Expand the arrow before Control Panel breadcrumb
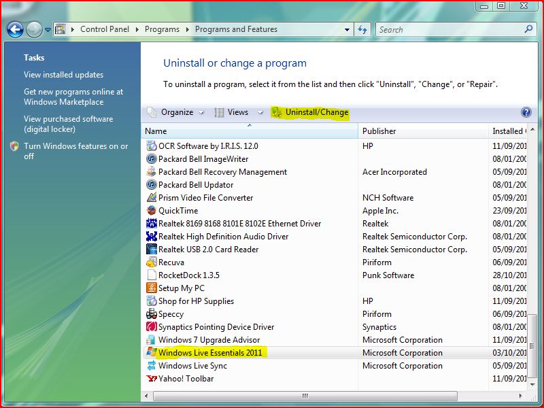Viewport: 544px width, 408px height. tap(73, 29)
